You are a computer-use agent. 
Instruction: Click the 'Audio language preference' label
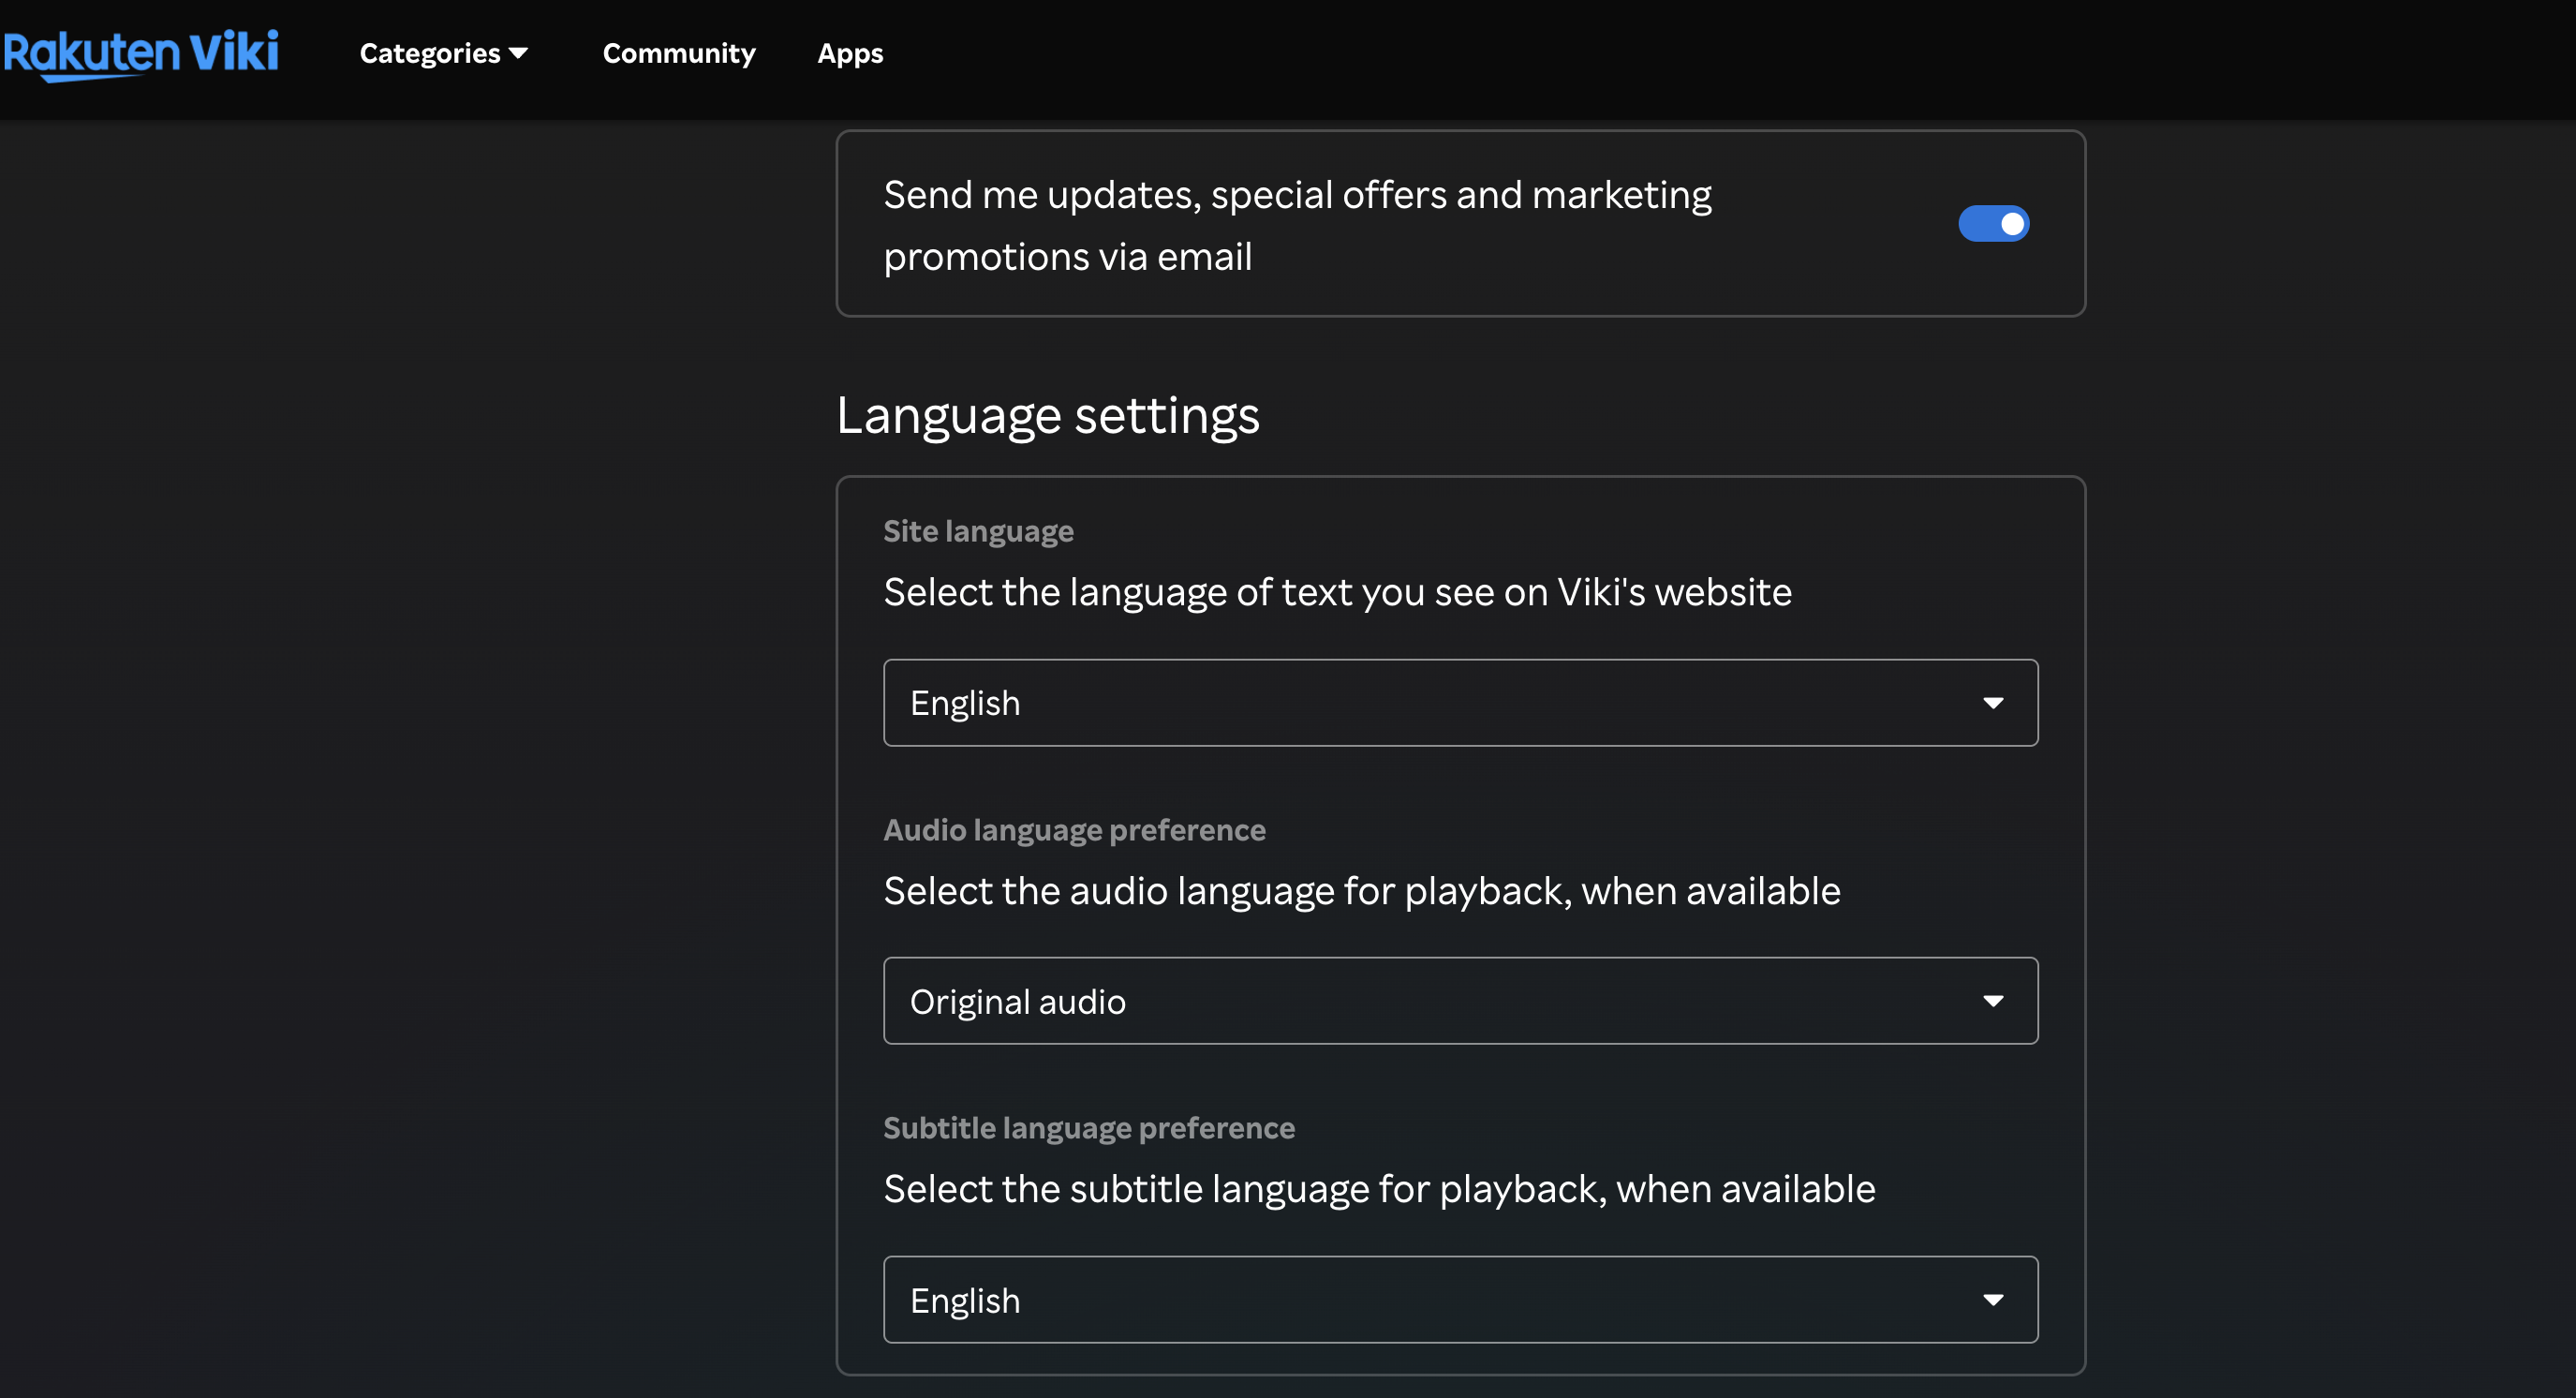coord(1074,830)
